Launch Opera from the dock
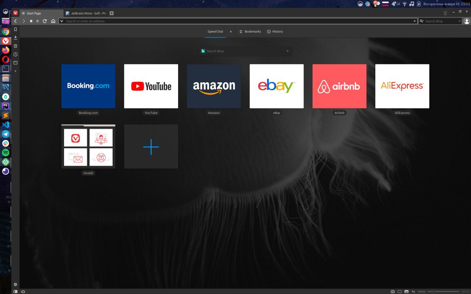 [6, 59]
